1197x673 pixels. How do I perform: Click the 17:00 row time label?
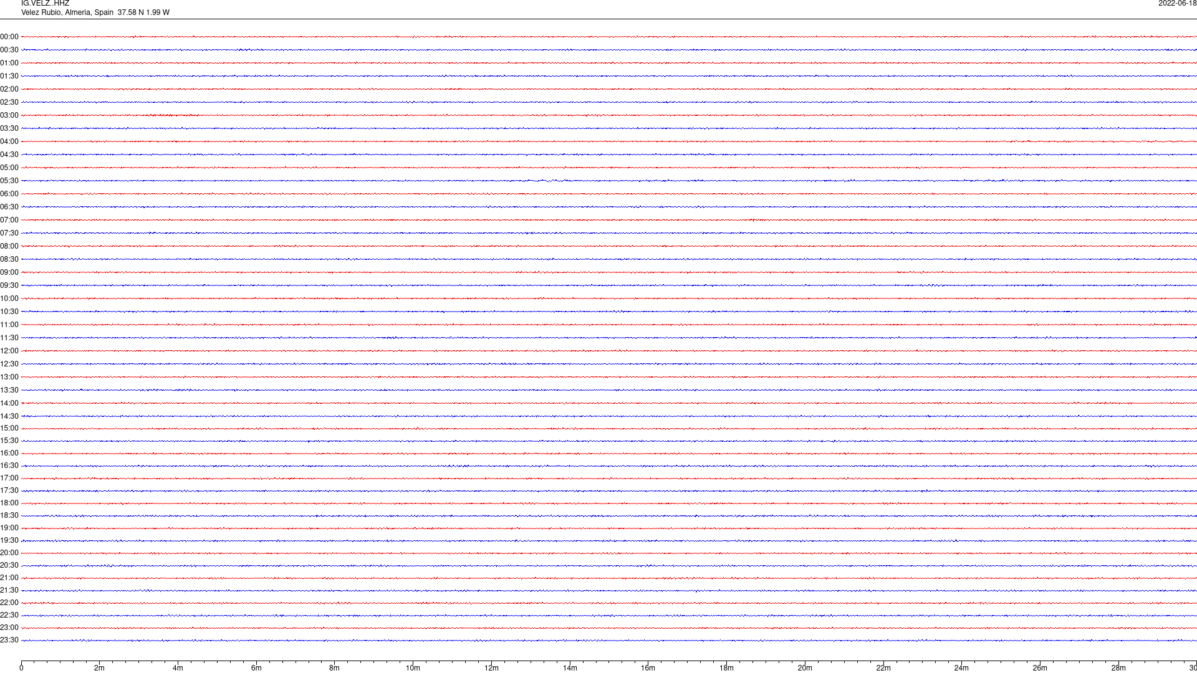coord(9,478)
